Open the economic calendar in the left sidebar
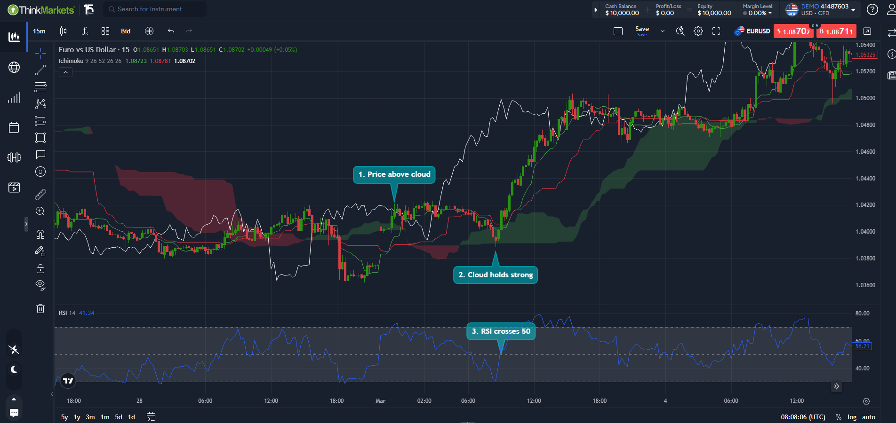The width and height of the screenshot is (896, 423). click(x=14, y=127)
